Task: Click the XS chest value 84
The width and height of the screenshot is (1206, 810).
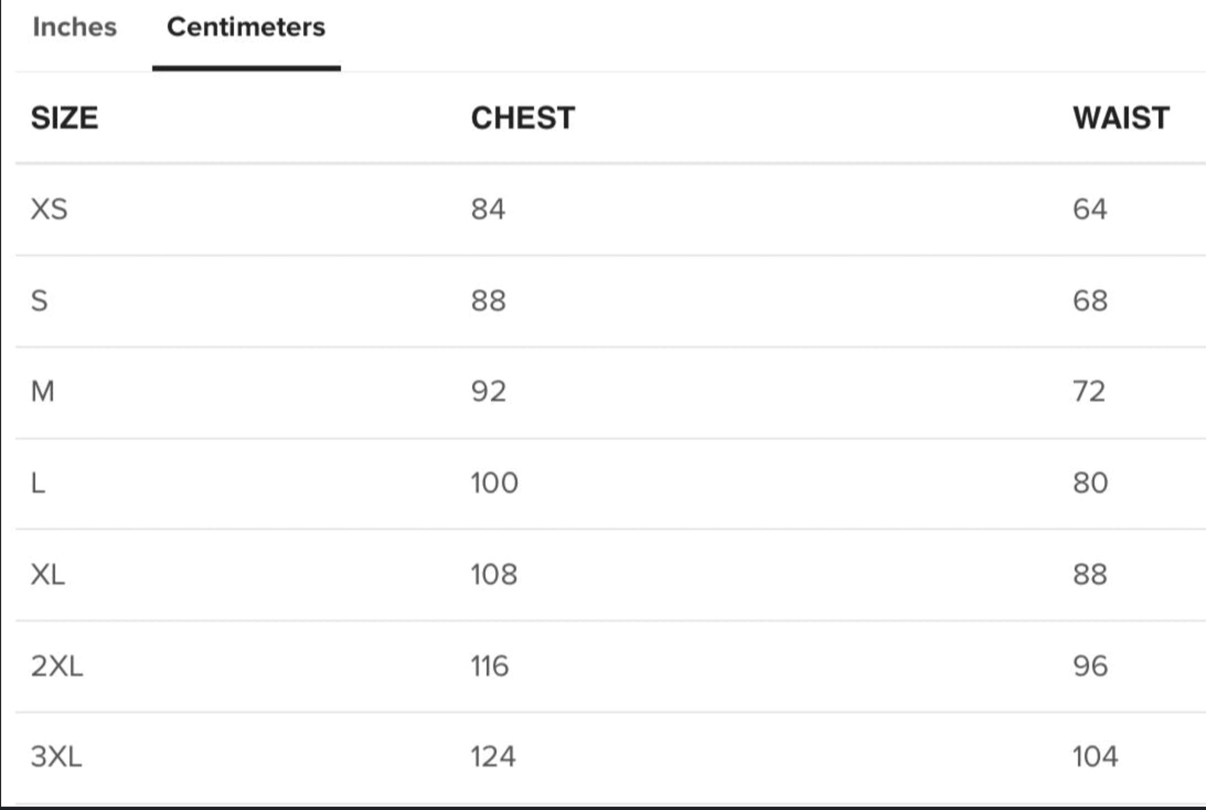Action: click(x=488, y=209)
